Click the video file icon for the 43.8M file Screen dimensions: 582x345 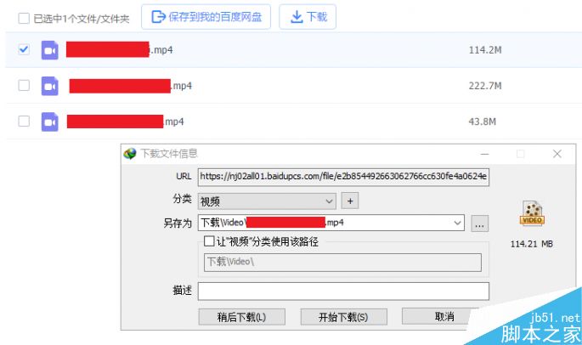pos(50,122)
